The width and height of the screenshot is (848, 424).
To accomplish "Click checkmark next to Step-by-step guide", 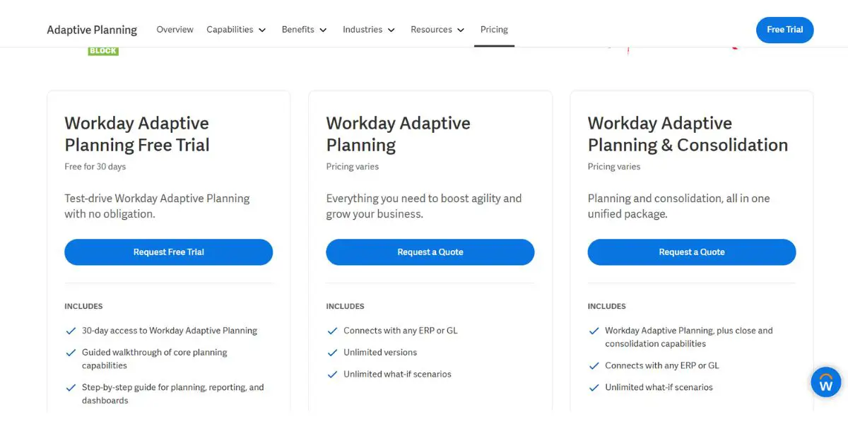I will click(x=71, y=388).
